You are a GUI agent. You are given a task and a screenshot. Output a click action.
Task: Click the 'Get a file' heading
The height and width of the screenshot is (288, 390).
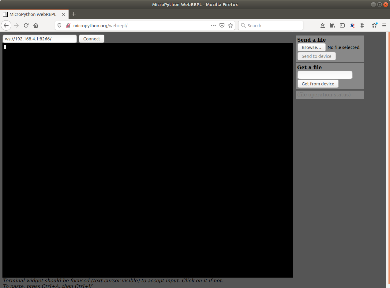[x=309, y=67]
